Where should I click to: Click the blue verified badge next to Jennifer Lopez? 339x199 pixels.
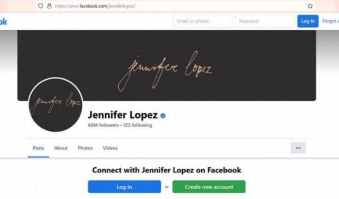point(163,116)
